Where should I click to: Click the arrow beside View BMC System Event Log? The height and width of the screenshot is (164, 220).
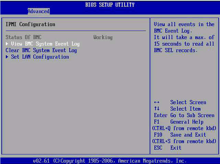(7, 44)
